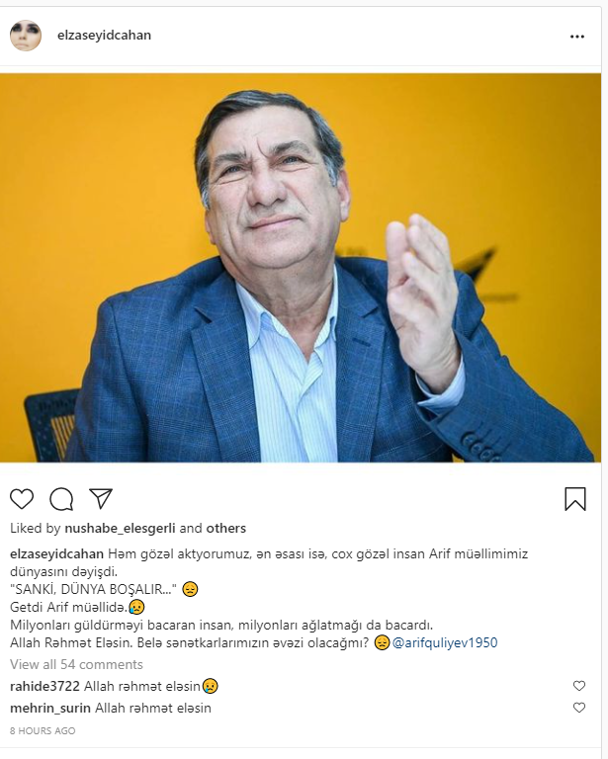
Task: Open elzaseyidcahan username in caption
Action: [x=56, y=553]
